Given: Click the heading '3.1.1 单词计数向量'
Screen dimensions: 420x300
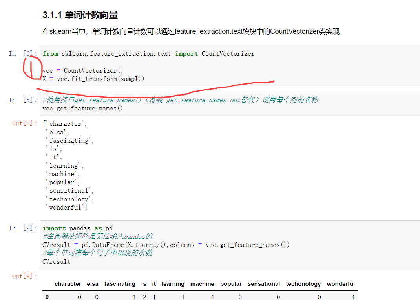Looking at the screenshot, I should point(80,15).
